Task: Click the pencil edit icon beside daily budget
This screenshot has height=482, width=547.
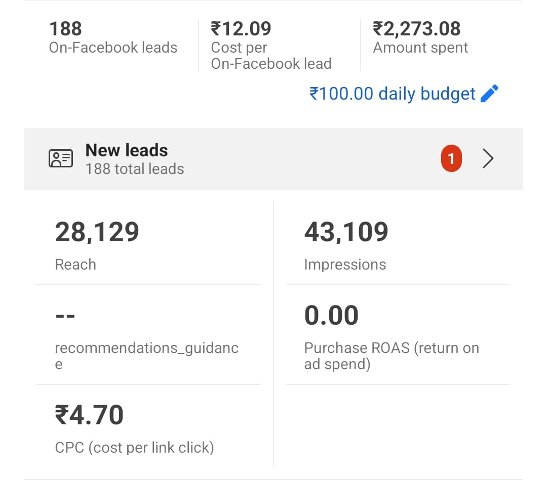Action: pyautogui.click(x=489, y=94)
